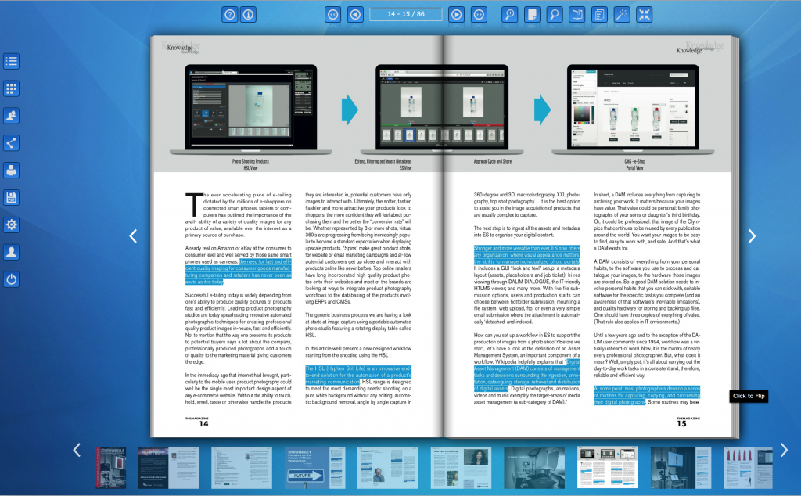Open the single user profile icon
The image size is (801, 496).
pyautogui.click(x=11, y=252)
